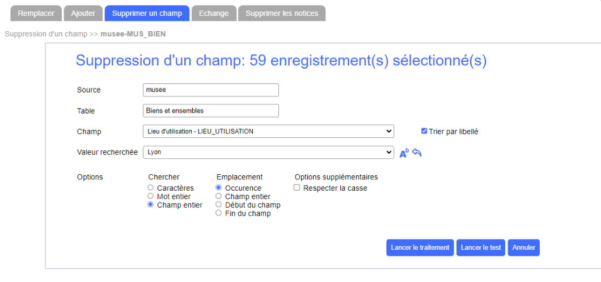Select the 'Caractères' search radio button
601x282 pixels.
[150, 188]
